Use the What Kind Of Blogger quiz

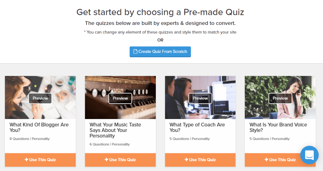[x=40, y=160]
